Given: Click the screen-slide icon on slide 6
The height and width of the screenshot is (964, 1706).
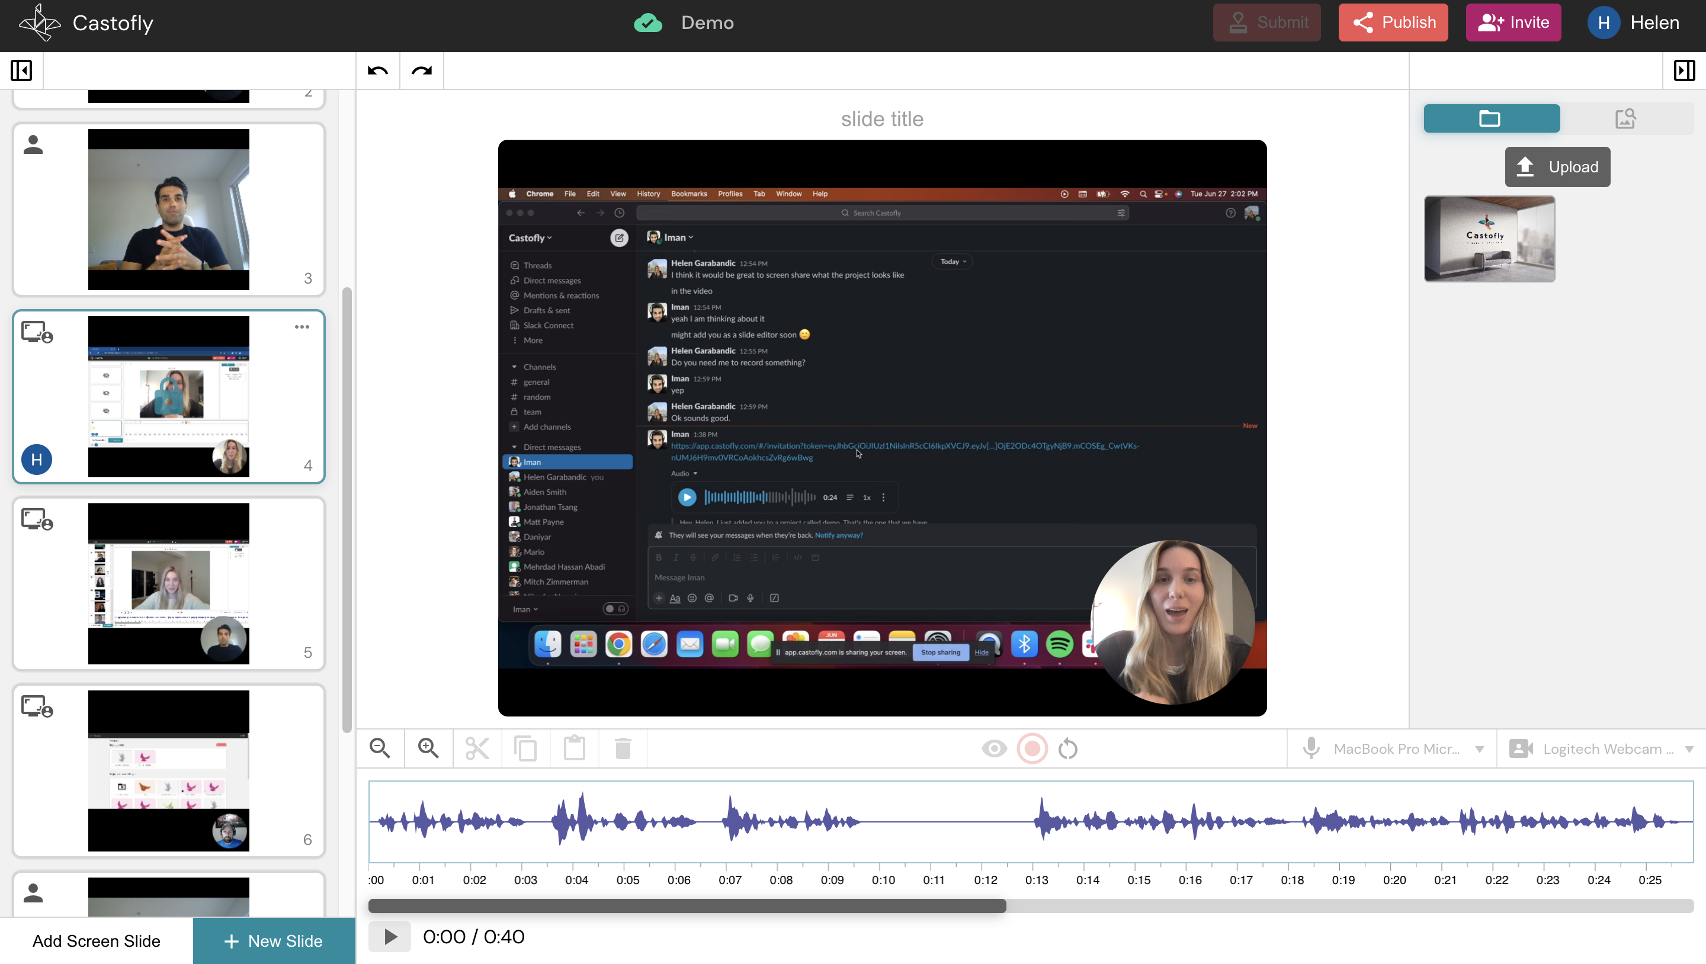Looking at the screenshot, I should [x=37, y=706].
